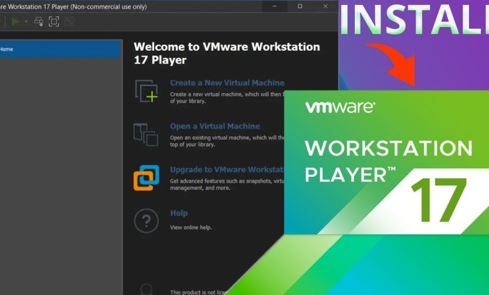This screenshot has height=295, width=489.
Task: Click the green Power On play button
Action: 15,21
